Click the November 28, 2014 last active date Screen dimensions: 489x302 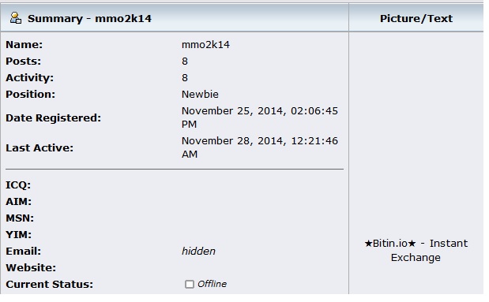[x=259, y=147]
